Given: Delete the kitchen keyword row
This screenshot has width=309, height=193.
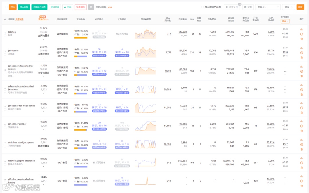Looking at the screenshot, I should pos(302,39).
